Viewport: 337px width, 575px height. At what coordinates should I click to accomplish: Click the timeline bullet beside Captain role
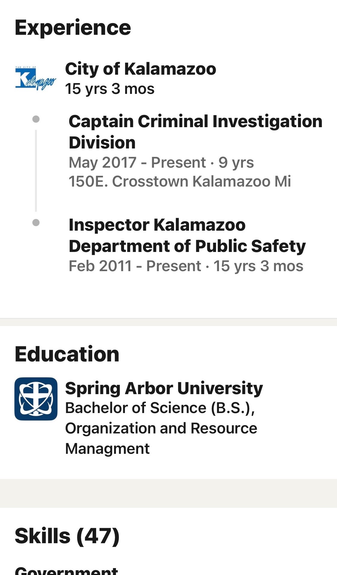click(x=36, y=119)
